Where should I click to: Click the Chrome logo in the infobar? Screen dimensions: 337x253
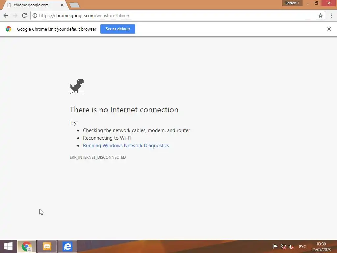[9, 29]
